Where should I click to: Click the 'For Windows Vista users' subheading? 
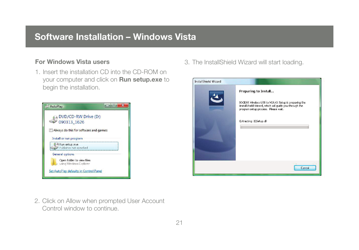tap(72, 62)
